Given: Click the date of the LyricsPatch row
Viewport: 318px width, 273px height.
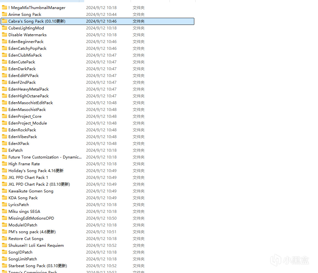Looking at the screenshot, I should 101,204.
